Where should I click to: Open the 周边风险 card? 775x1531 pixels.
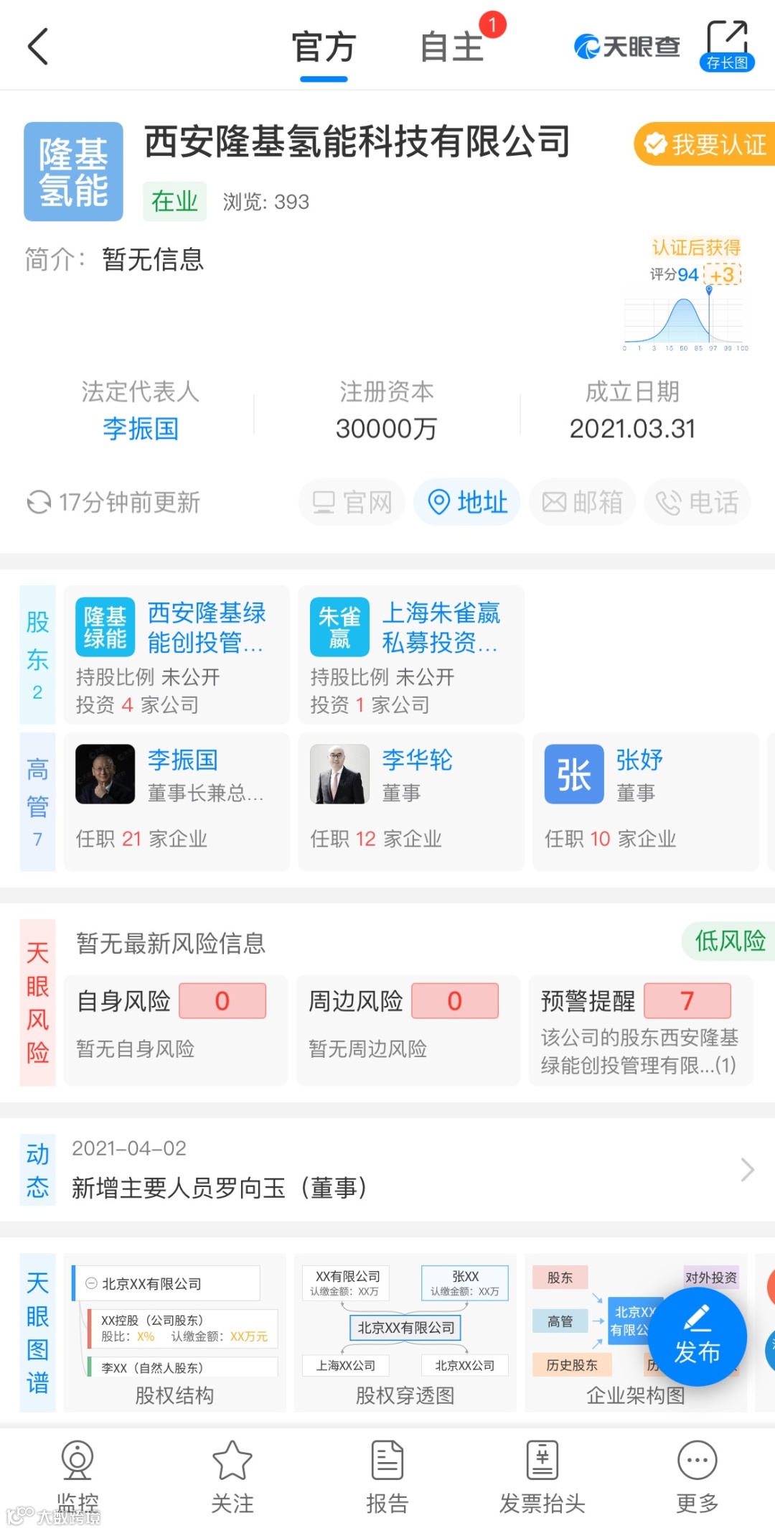[x=408, y=1030]
